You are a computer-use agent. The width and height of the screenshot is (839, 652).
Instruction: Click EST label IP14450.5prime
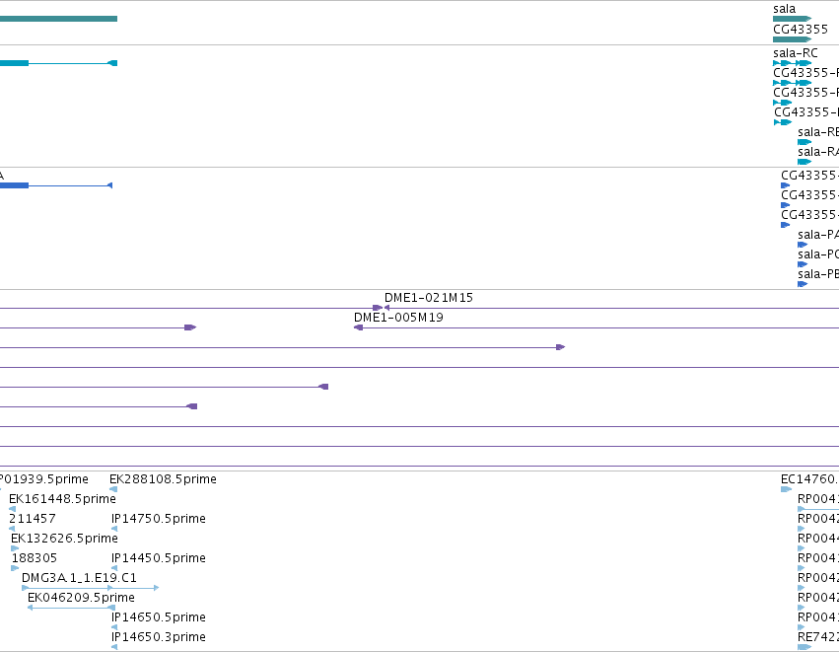pyautogui.click(x=159, y=557)
